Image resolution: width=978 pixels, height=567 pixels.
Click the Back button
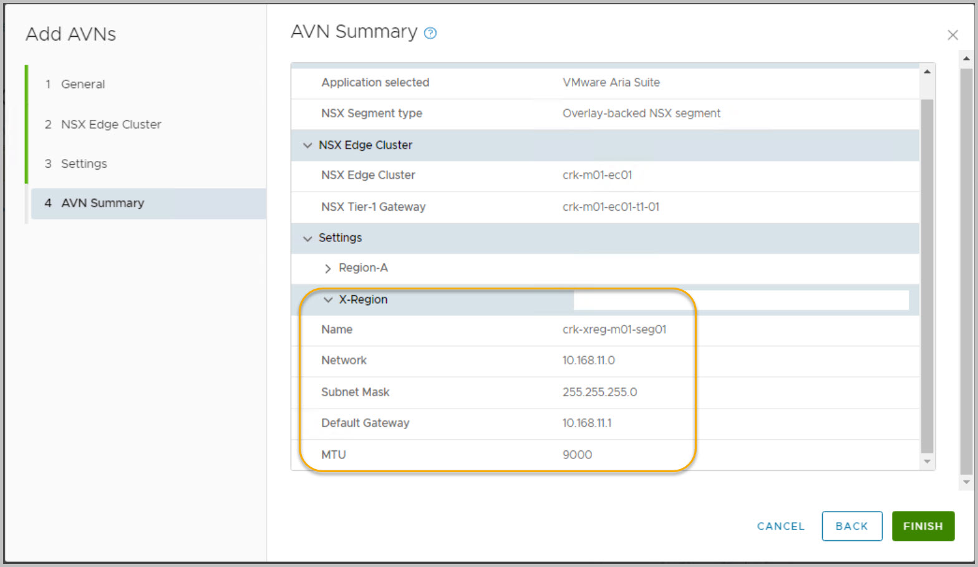point(851,526)
